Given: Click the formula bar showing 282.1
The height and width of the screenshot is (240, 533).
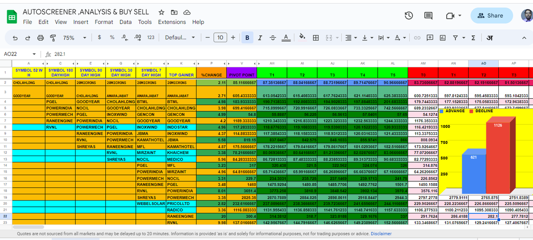Looking at the screenshot, I should pyautogui.click(x=292, y=54).
